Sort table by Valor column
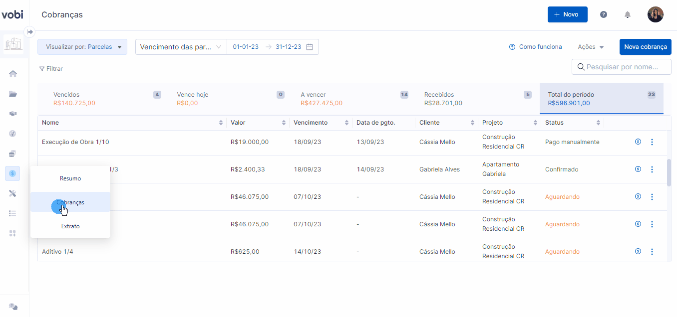677x317 pixels. (284, 123)
